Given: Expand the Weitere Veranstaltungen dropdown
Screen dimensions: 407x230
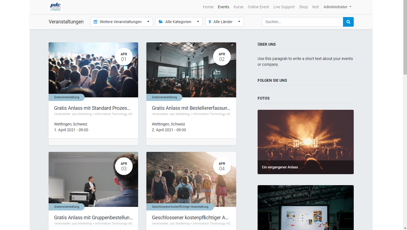Looking at the screenshot, I should point(121,22).
